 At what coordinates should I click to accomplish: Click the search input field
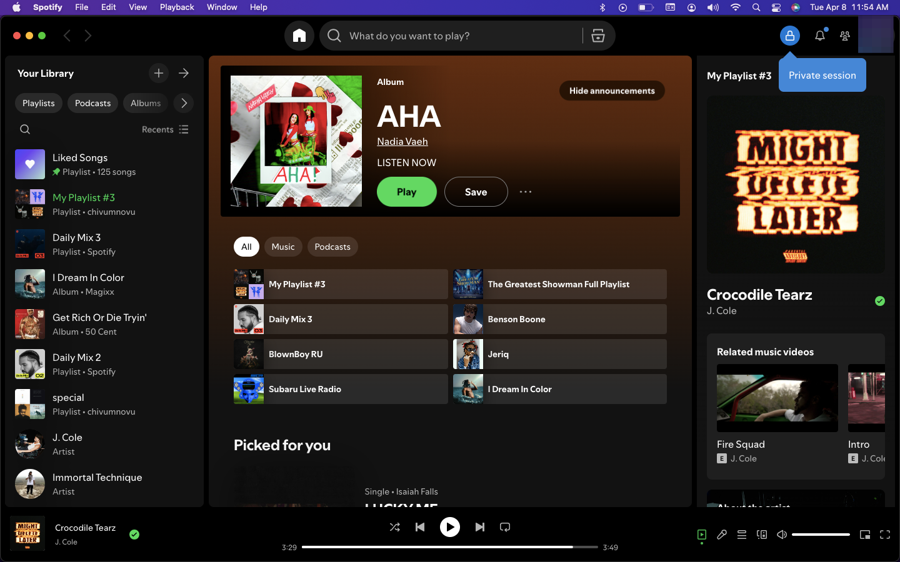pyautogui.click(x=462, y=36)
